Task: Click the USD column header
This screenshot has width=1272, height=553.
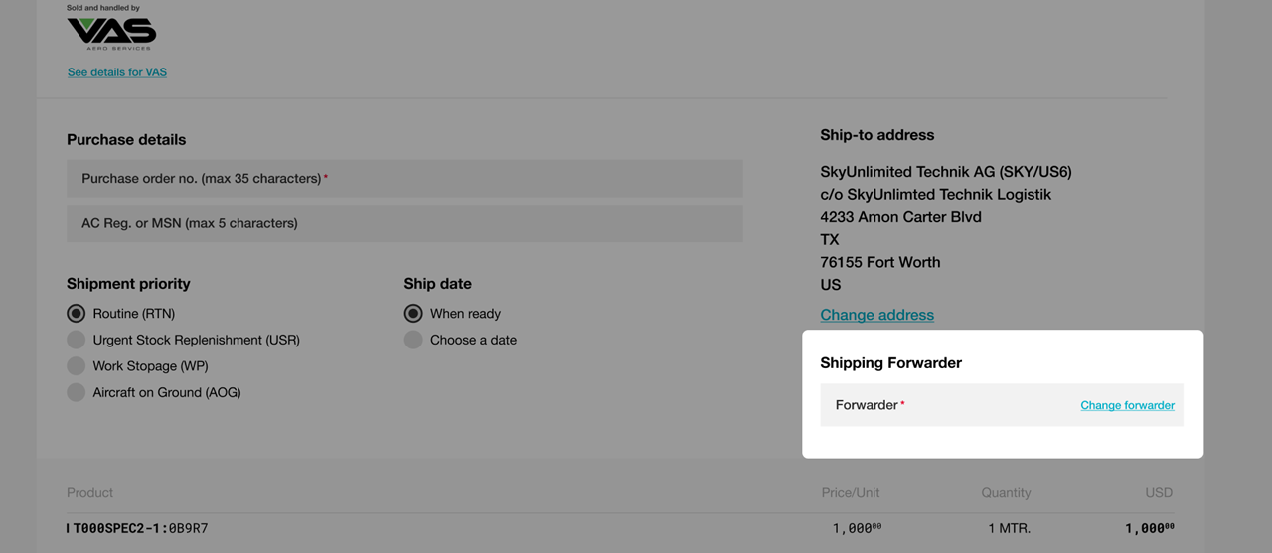Action: click(1159, 492)
